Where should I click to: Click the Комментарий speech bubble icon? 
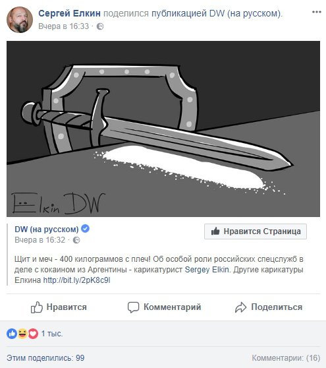pyautogui.click(x=133, y=307)
